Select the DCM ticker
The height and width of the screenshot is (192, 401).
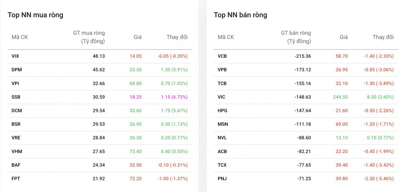coord(17,110)
